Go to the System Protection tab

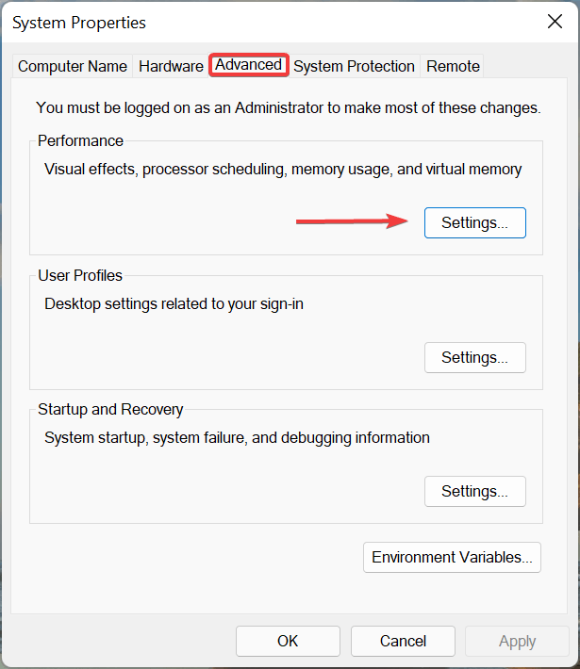point(354,66)
